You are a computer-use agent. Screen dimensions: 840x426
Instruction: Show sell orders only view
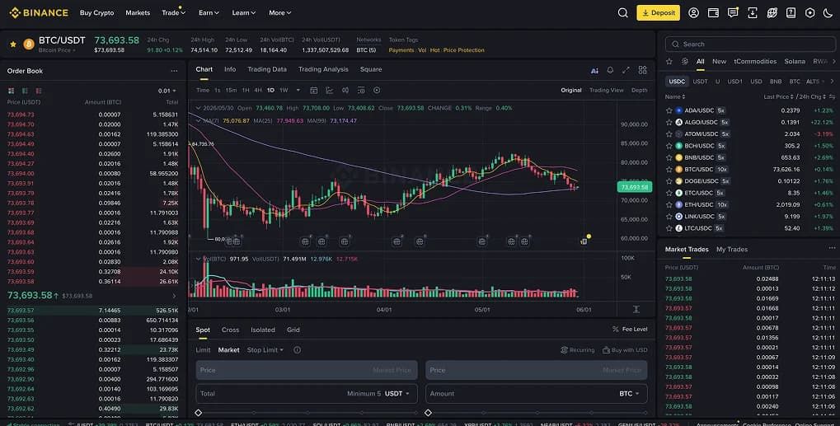pyautogui.click(x=39, y=91)
